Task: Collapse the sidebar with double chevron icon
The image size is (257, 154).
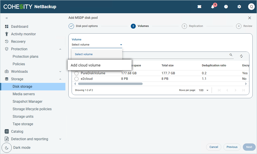Action: (x=7, y=18)
